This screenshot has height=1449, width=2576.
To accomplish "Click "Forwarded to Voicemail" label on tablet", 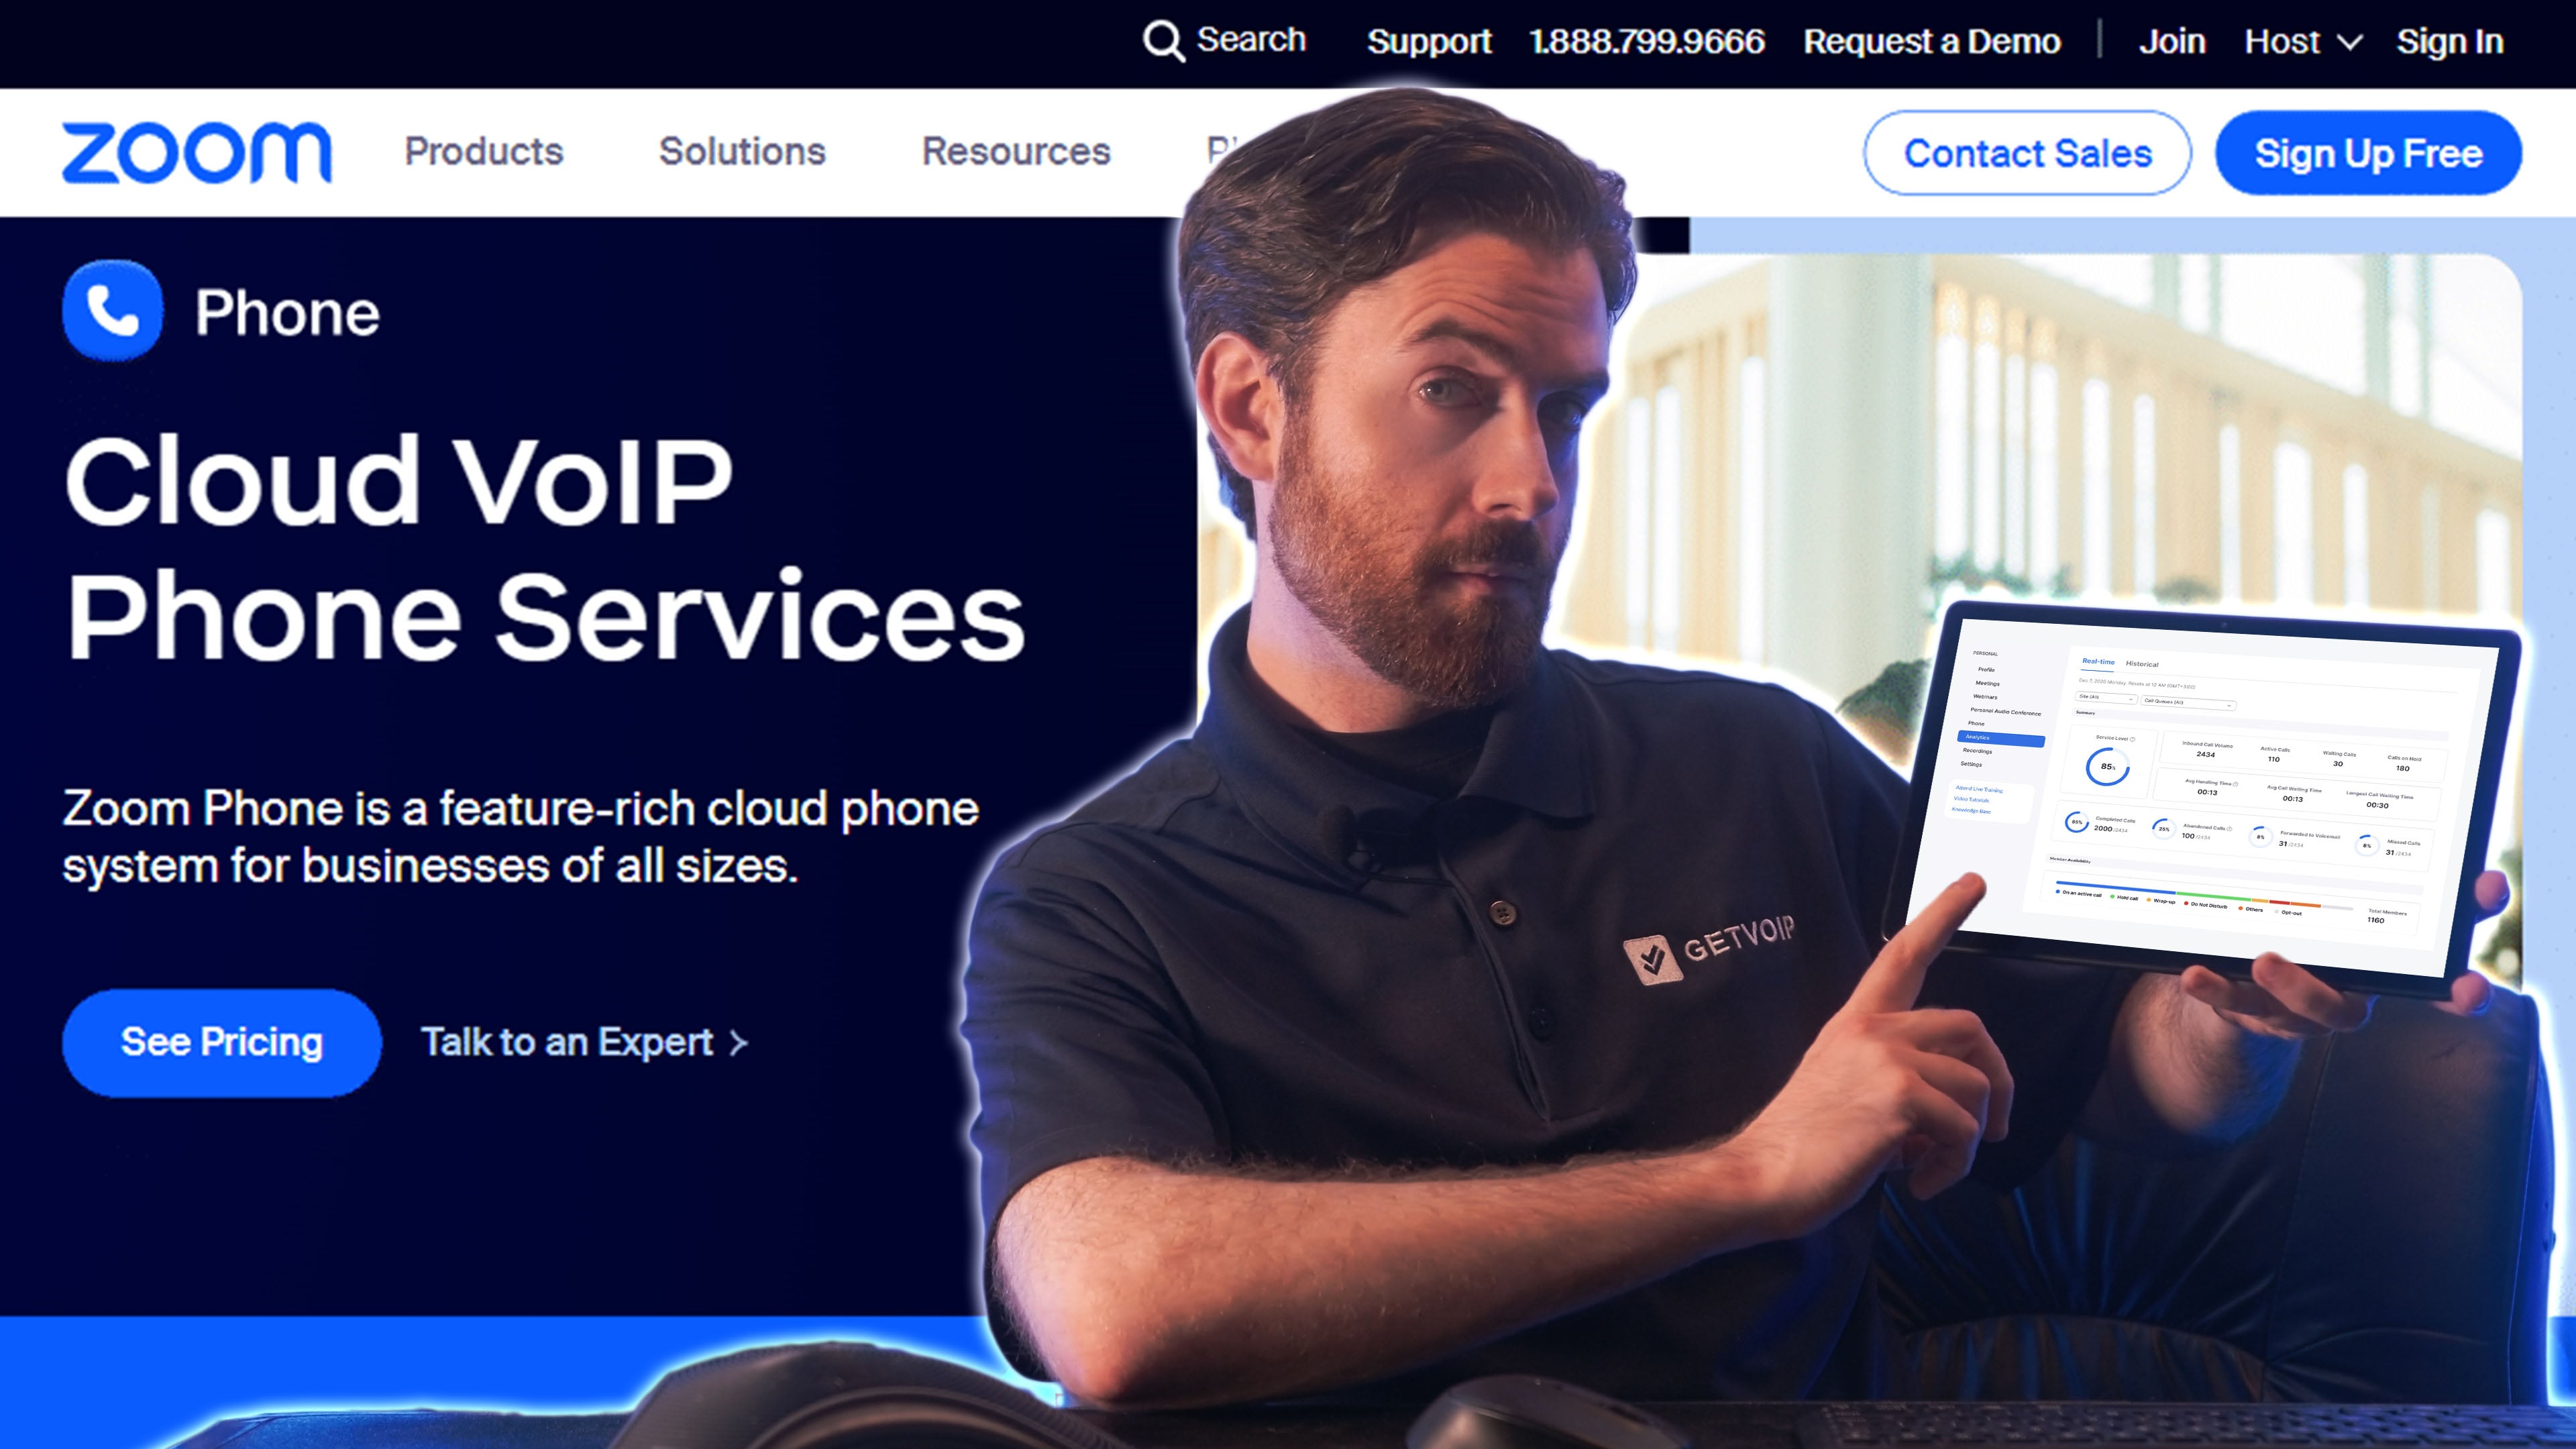I will (2311, 835).
